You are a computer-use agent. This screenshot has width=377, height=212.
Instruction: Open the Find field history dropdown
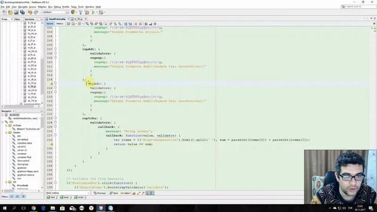88,193
